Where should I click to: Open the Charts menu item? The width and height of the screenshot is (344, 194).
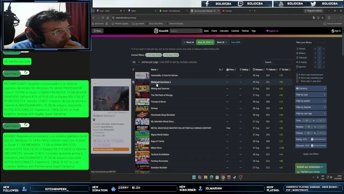click(x=214, y=31)
